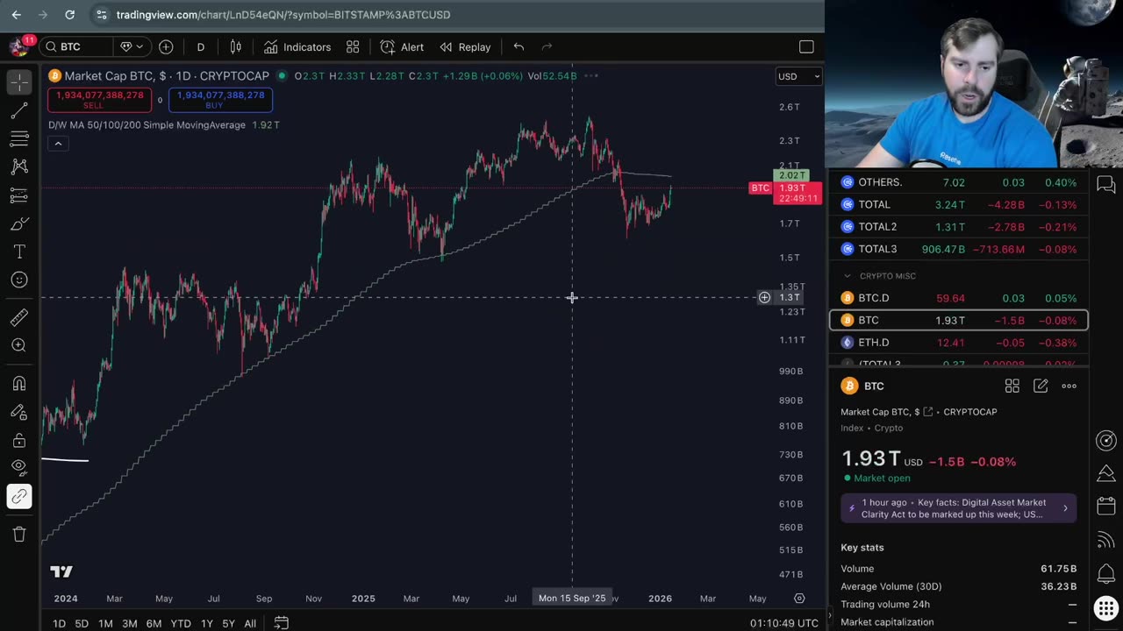This screenshot has height=631, width=1123.
Task: Select the 5D time range
Action: tap(82, 623)
